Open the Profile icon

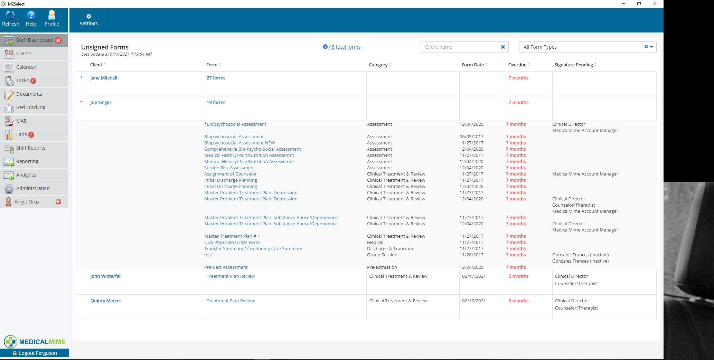tap(51, 17)
